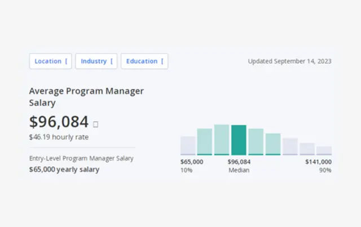Click the Average Program Manager Salary heading
The image size is (361, 227).
(x=86, y=97)
